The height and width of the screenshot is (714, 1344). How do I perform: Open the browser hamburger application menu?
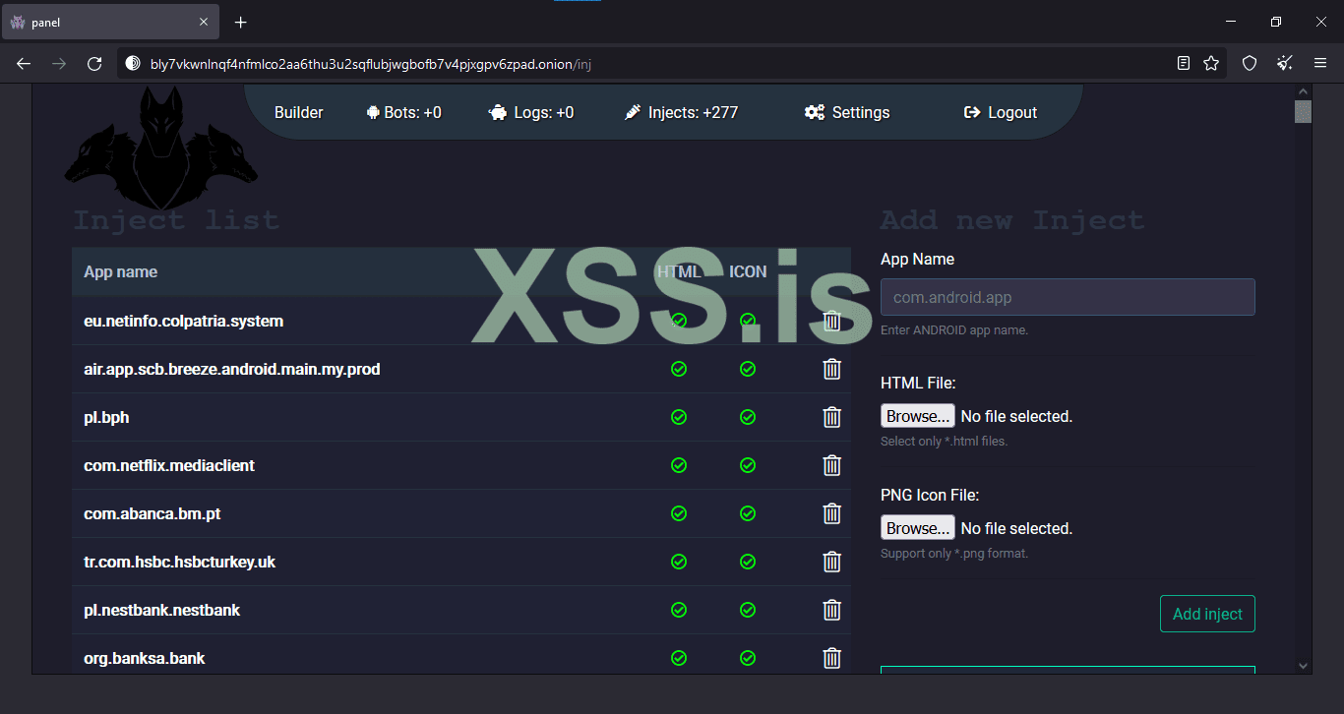tap(1320, 64)
